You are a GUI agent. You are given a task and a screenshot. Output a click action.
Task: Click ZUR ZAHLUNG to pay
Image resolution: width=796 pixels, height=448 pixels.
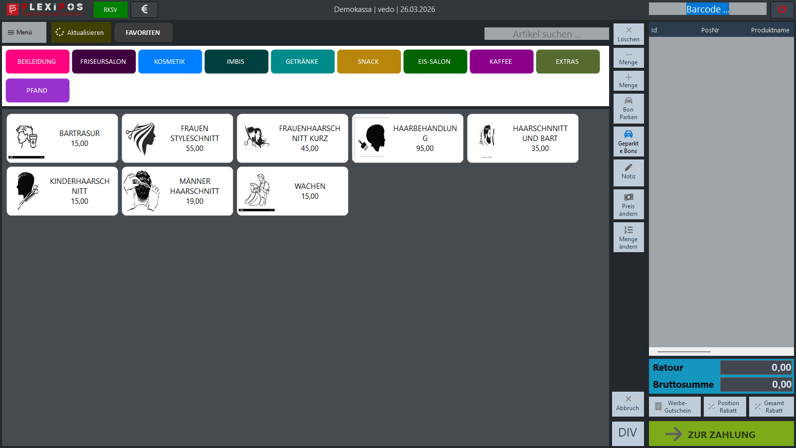[x=721, y=434]
